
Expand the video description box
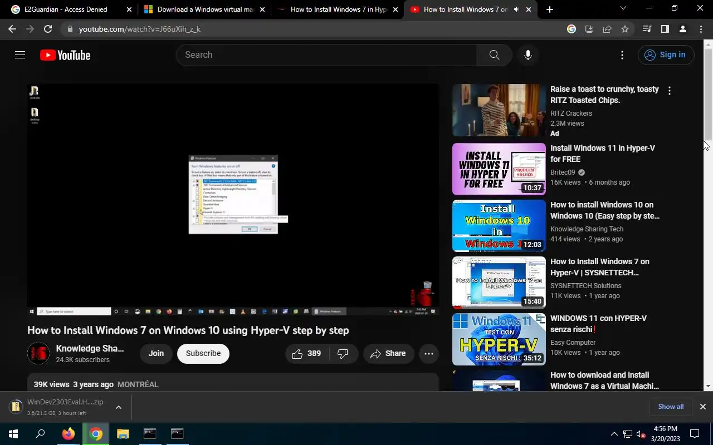click(233, 383)
